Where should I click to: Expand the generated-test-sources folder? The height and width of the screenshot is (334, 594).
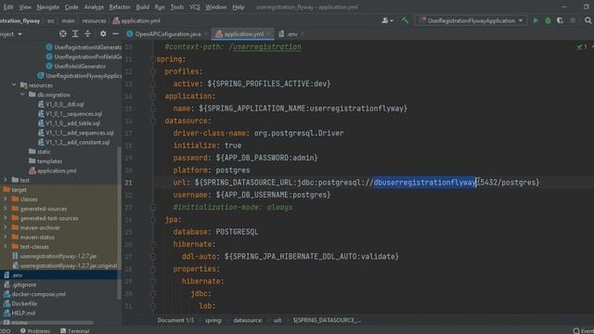tap(6, 218)
